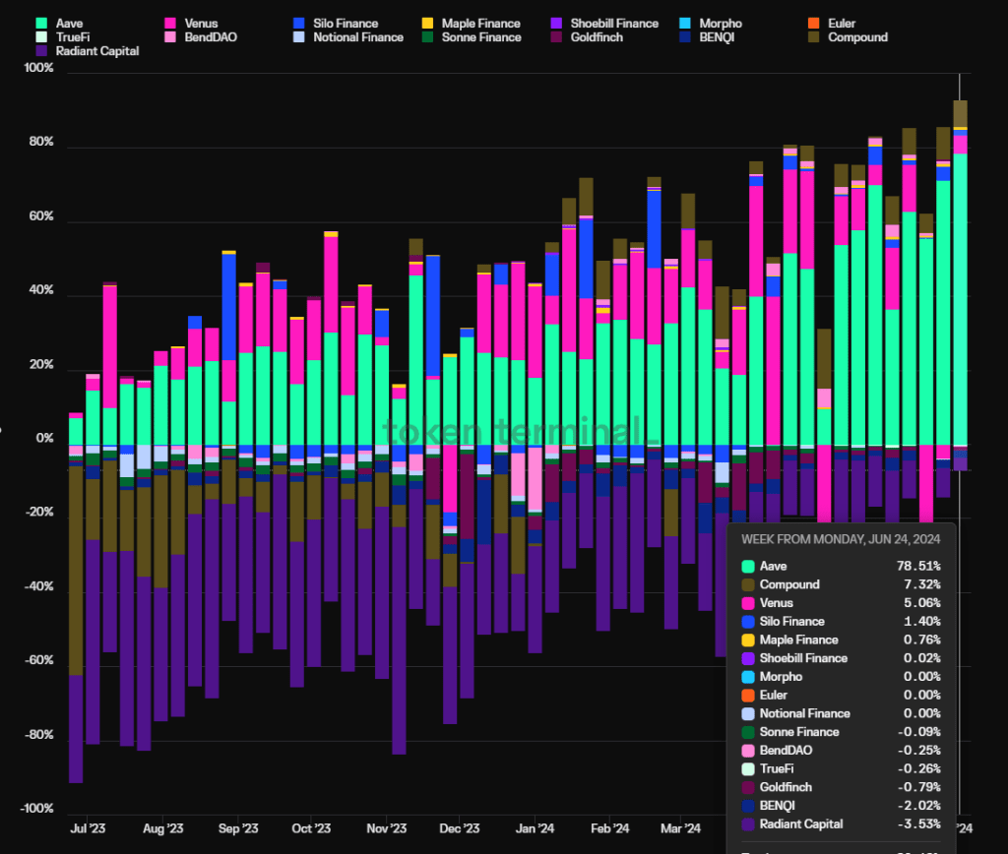The width and height of the screenshot is (1008, 854).
Task: Click the Shoebill Finance legend swatch
Action: click(x=556, y=23)
